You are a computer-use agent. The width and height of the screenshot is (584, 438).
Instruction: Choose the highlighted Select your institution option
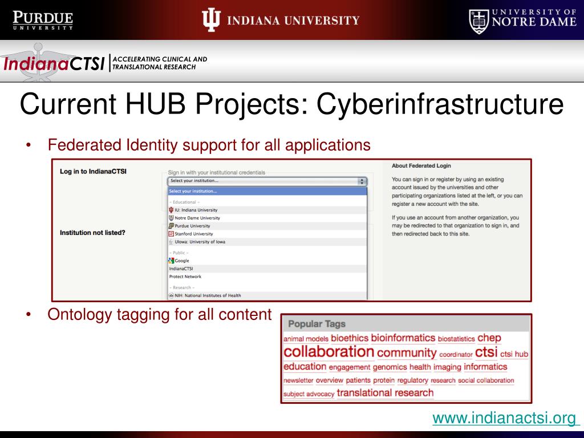pos(267,191)
